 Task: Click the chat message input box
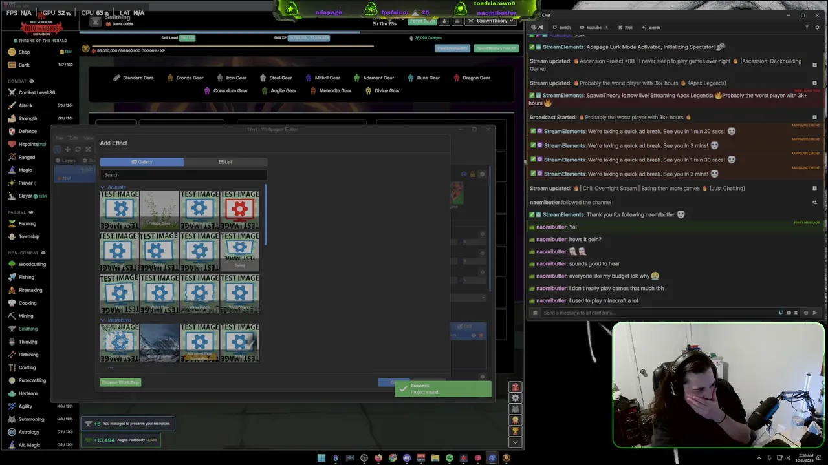(x=660, y=313)
